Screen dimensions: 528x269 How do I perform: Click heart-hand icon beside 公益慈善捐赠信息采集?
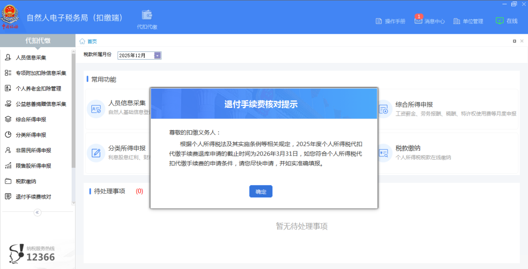pos(8,103)
